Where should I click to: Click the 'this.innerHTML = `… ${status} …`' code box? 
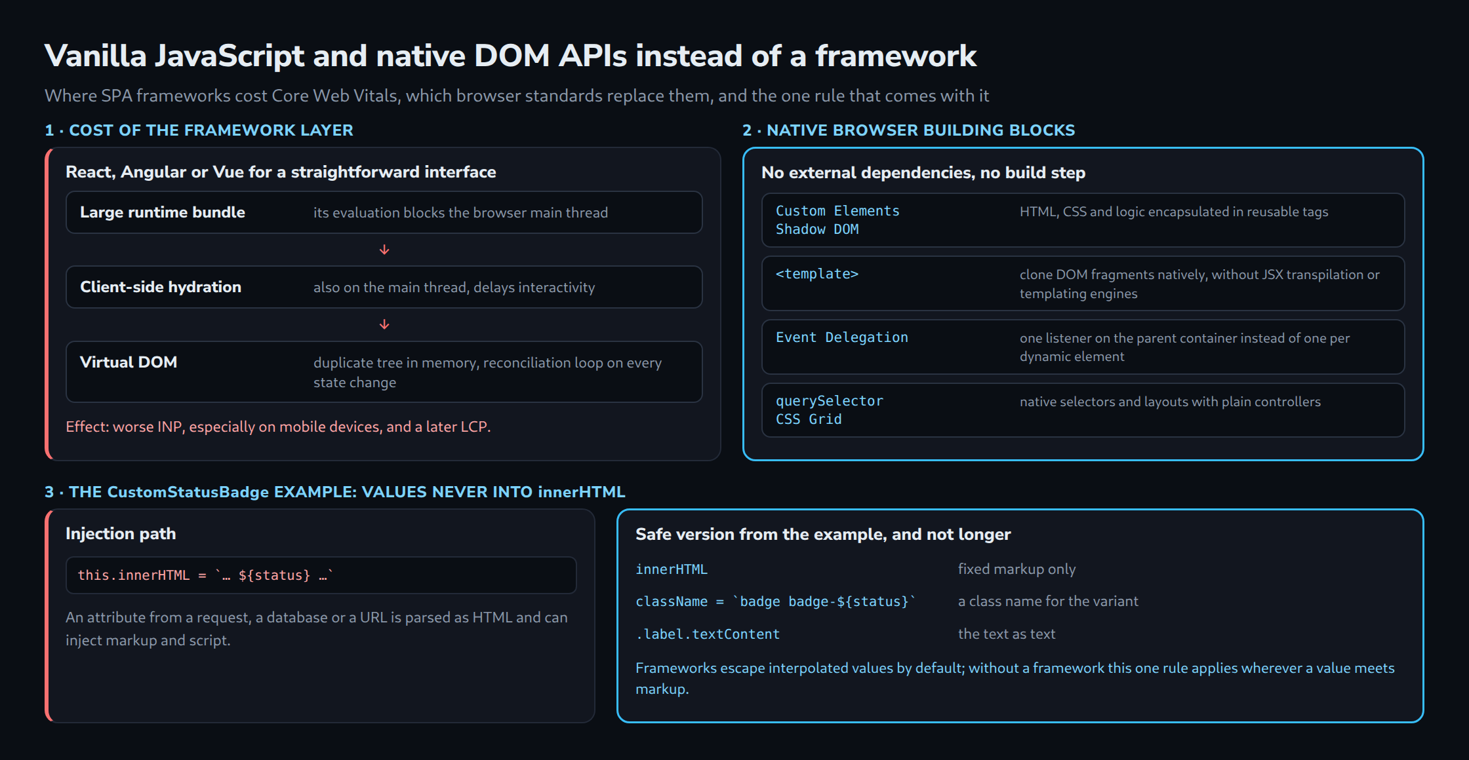[x=321, y=575]
